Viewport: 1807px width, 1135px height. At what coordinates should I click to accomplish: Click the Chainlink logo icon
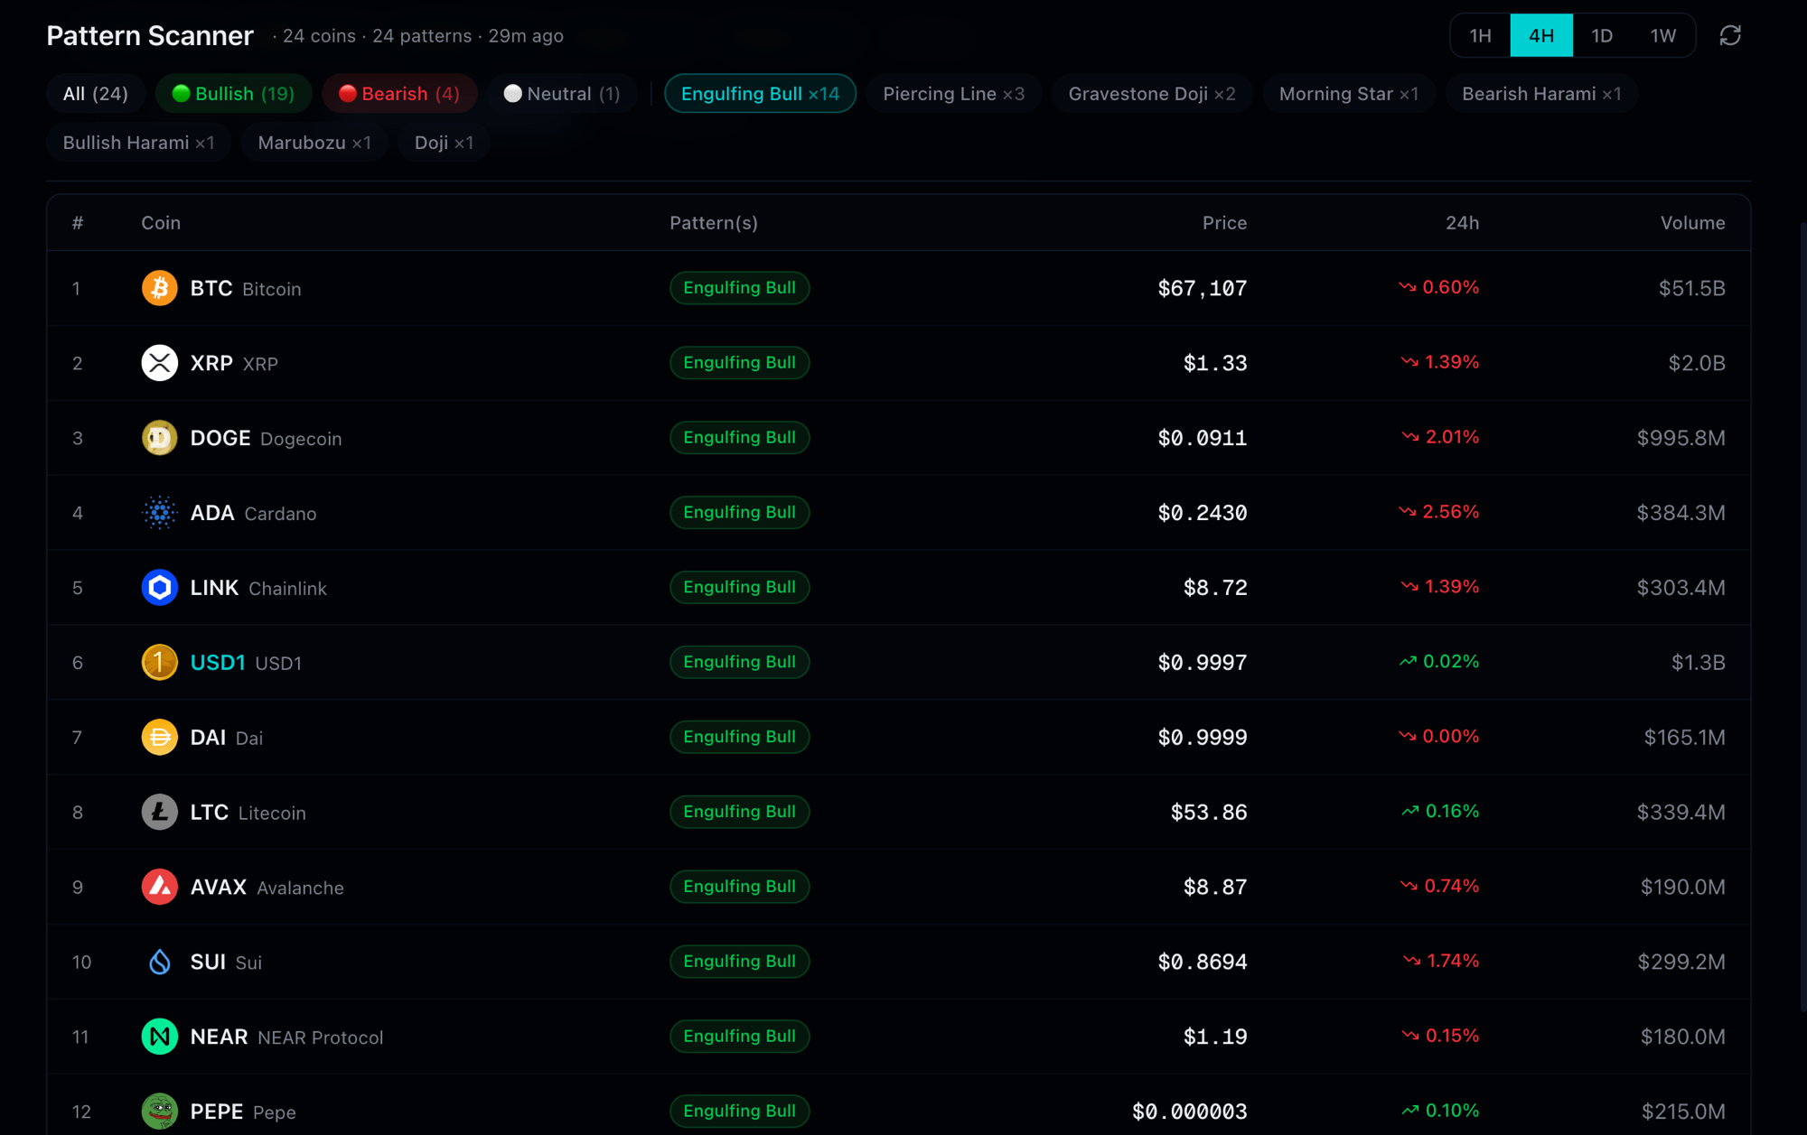160,587
